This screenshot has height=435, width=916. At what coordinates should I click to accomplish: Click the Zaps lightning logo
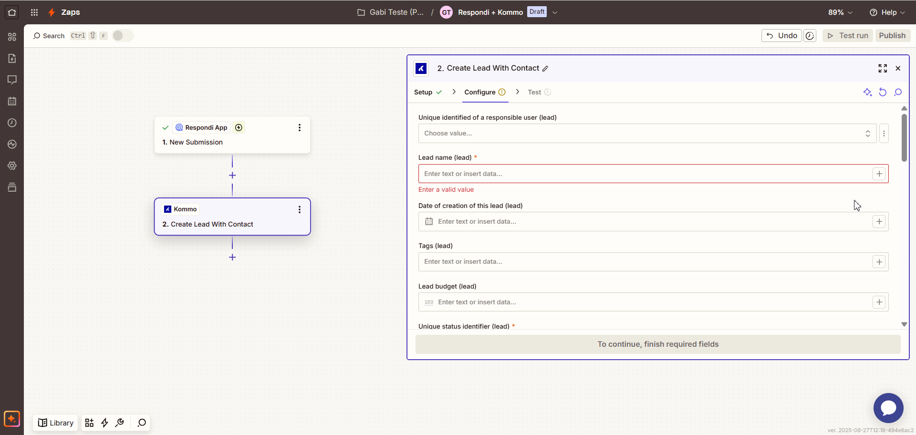coord(52,12)
